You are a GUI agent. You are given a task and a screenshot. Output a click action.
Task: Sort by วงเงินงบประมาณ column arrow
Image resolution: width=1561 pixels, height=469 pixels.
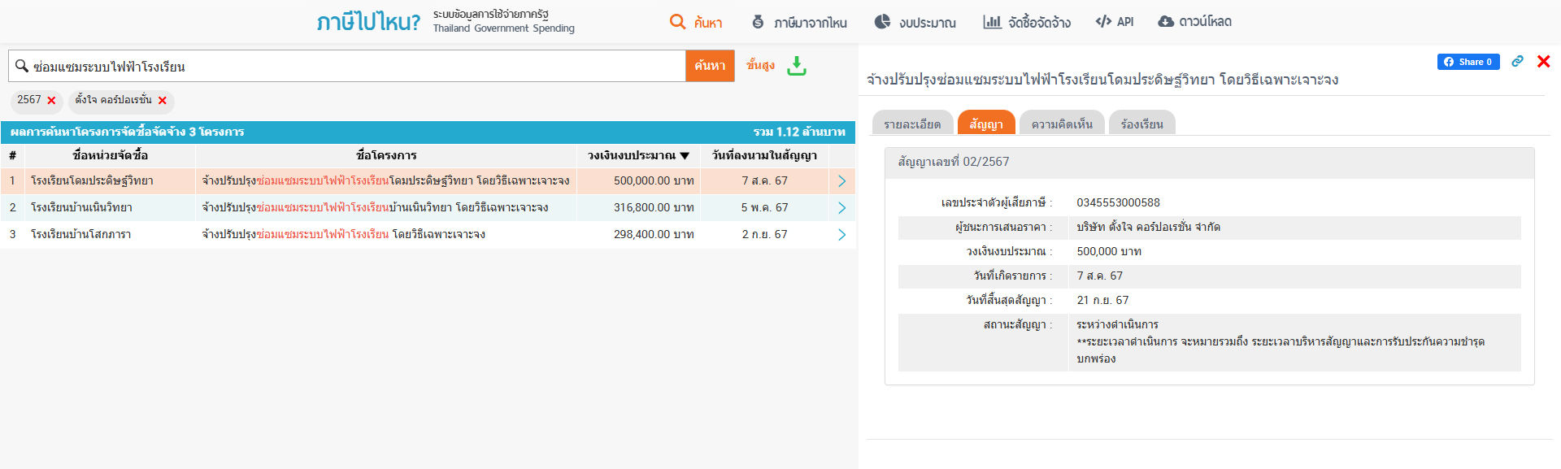[685, 155]
